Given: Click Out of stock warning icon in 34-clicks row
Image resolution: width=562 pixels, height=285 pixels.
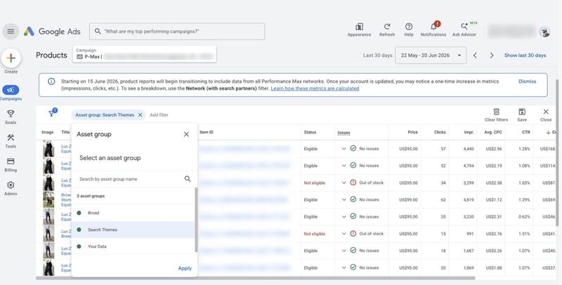Looking at the screenshot, I should 353,183.
